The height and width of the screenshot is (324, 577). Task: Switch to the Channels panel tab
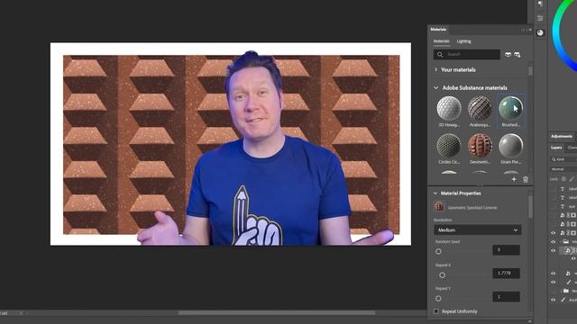pos(572,148)
